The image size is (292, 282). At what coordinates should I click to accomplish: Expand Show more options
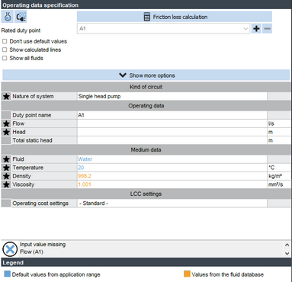146,75
